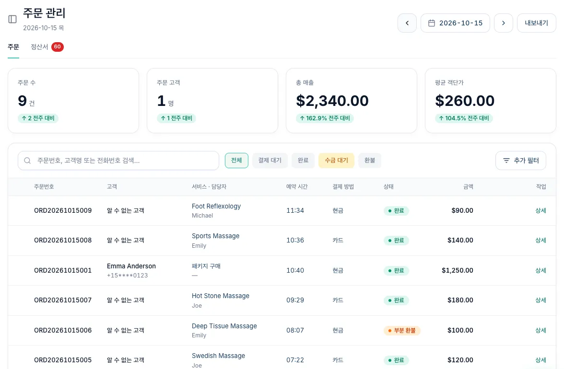Open 상세 for order ORD20261015007
This screenshot has height=369, width=564.
[540, 300]
